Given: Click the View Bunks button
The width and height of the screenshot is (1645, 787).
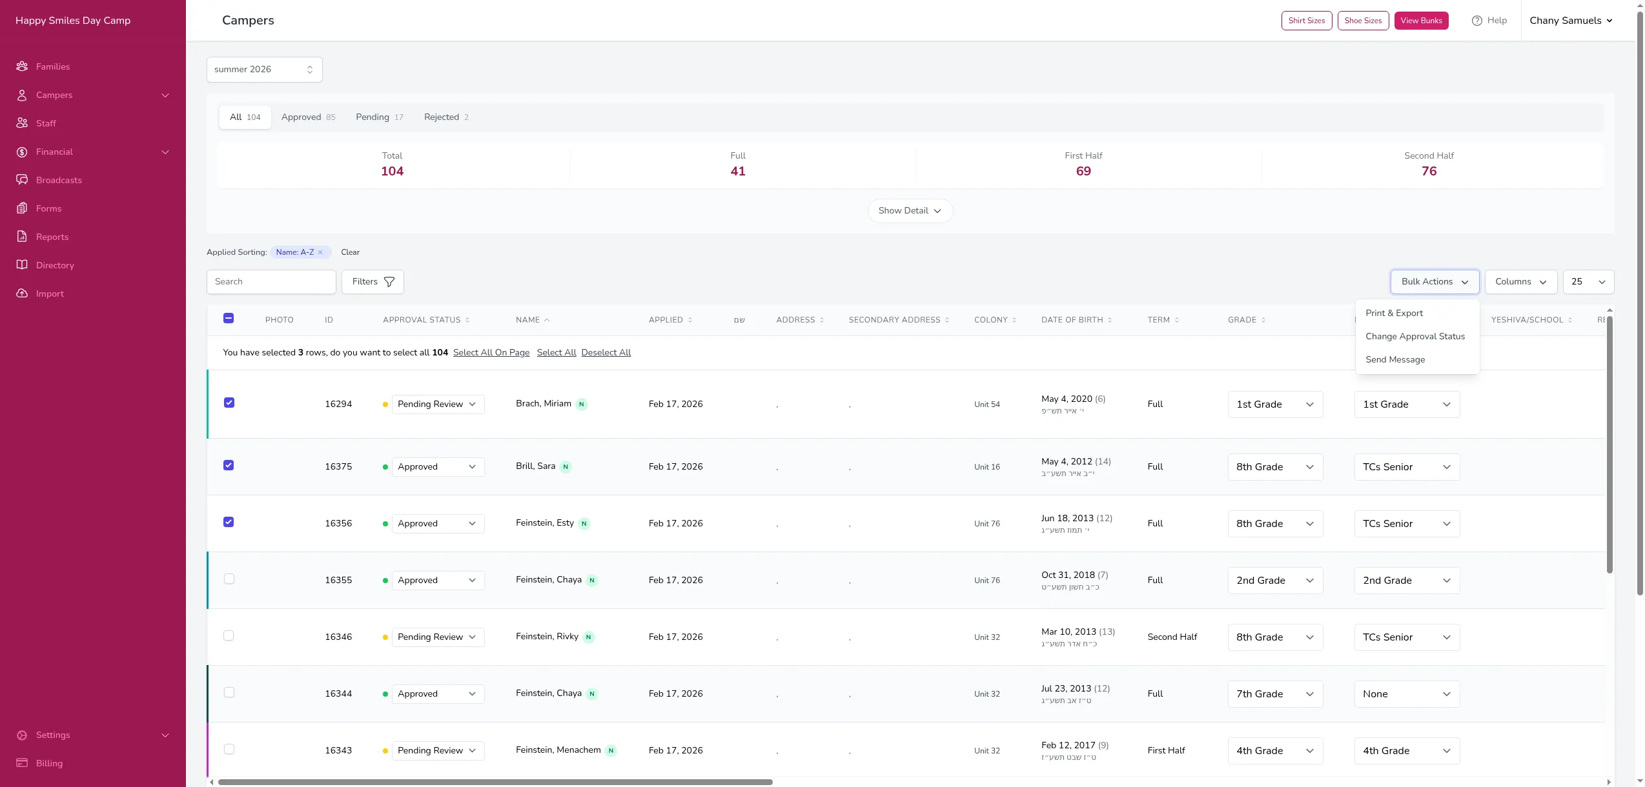Looking at the screenshot, I should coord(1421,21).
